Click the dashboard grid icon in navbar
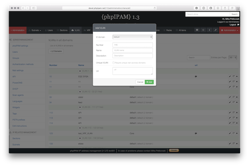Image resolution: width=249 pixels, height=166 pixels. click(x=197, y=30)
